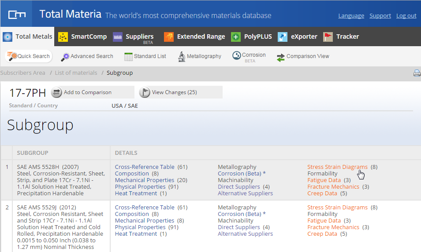The height and width of the screenshot is (252, 421).
Task: Click the Comparison View arrows icon
Action: [280, 57]
